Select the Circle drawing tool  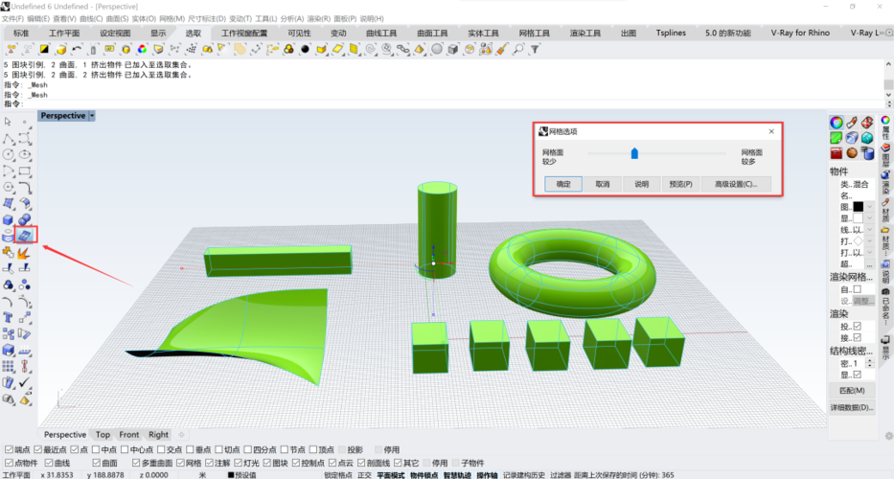(9, 154)
